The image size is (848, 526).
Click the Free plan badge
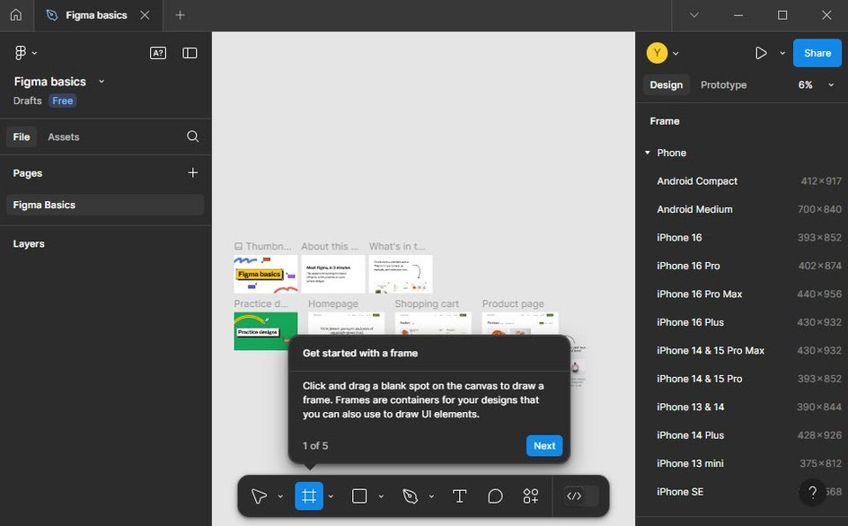[x=63, y=101]
